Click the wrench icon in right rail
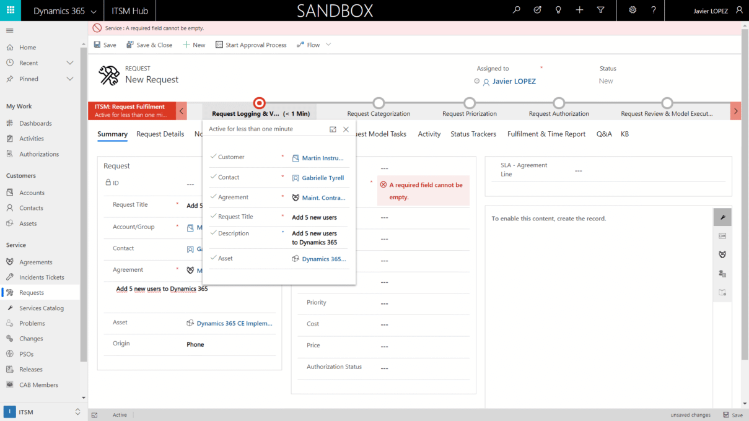 point(722,217)
